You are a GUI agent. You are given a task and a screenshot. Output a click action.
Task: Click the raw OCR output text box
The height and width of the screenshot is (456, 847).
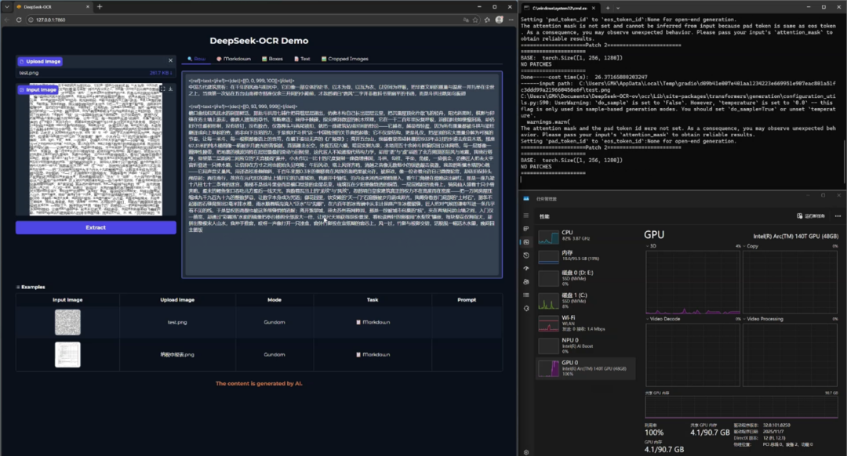click(342, 175)
